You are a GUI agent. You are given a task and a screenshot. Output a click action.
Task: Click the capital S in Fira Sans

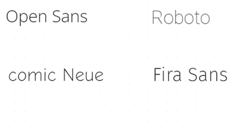(x=193, y=74)
